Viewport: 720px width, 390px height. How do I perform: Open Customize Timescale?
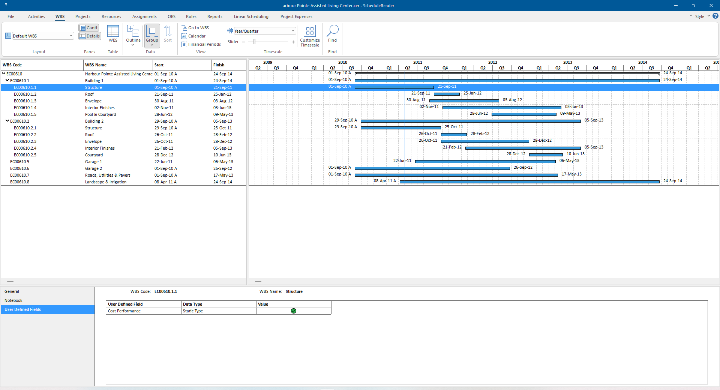[x=310, y=36]
